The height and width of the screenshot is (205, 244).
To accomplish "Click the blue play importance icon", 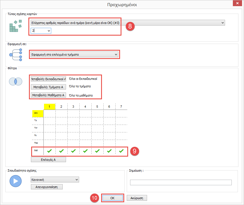I will coord(16,181).
